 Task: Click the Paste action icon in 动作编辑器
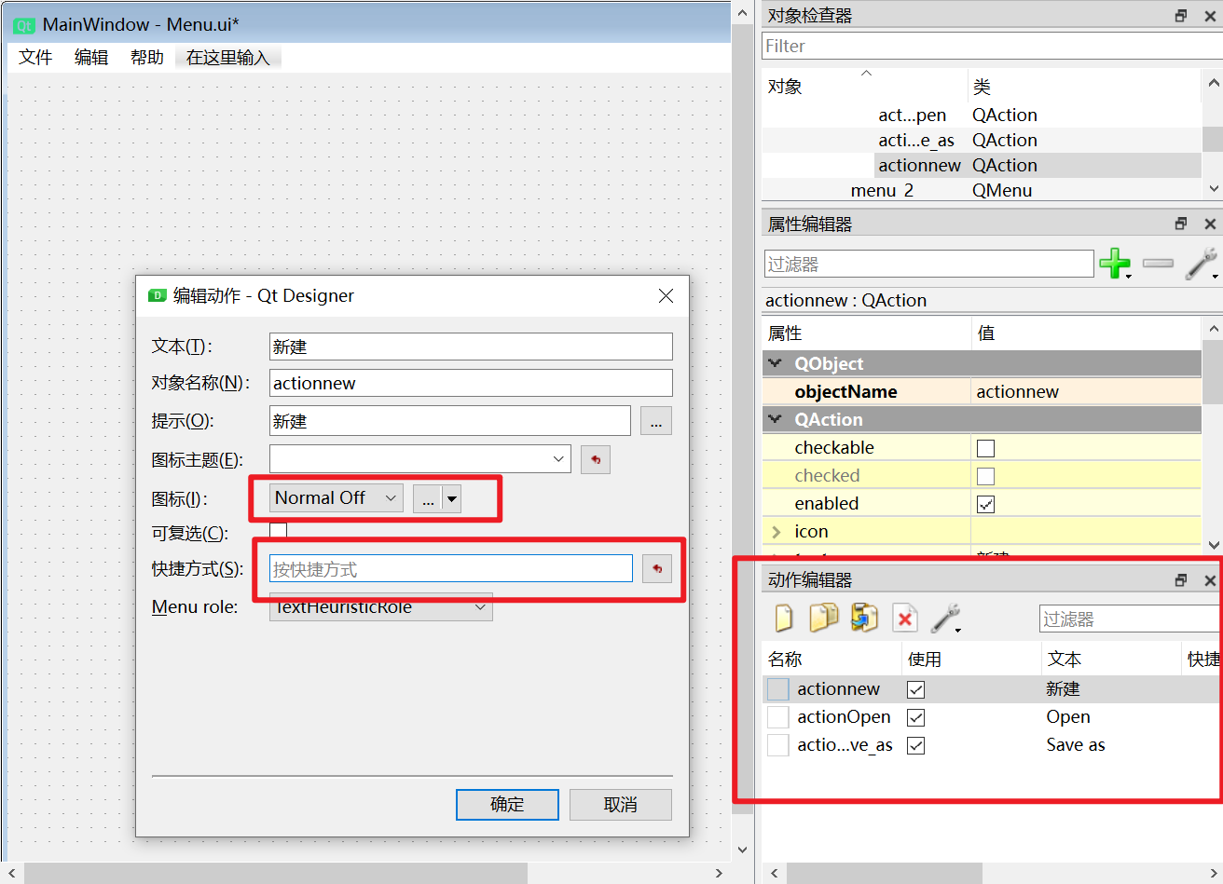pos(864,619)
